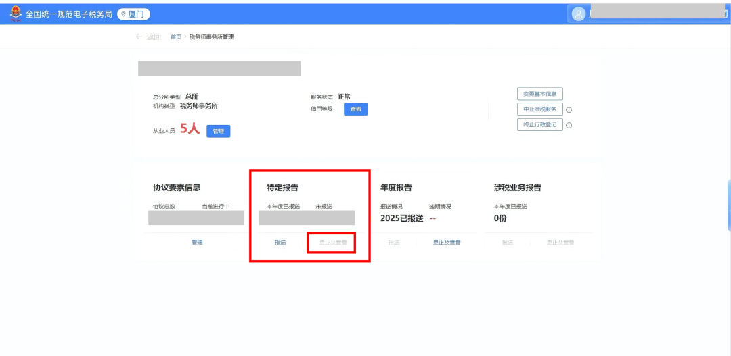Click 查看 button for 信用等级
The height and width of the screenshot is (356, 731).
356,109
